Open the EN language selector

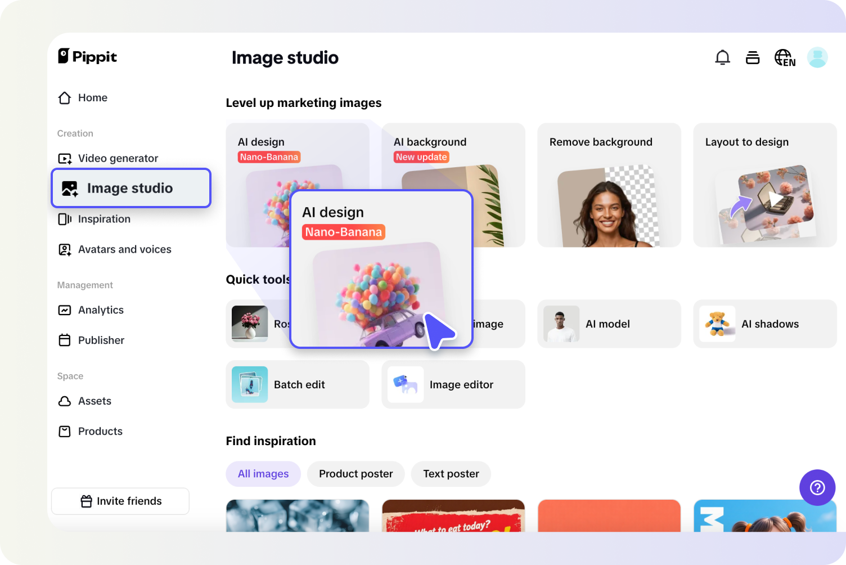pyautogui.click(x=784, y=57)
